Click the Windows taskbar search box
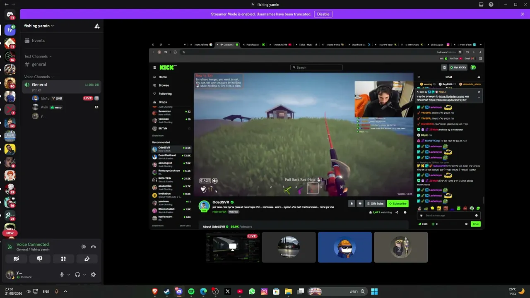The height and width of the screenshot is (298, 530). click(x=337, y=291)
